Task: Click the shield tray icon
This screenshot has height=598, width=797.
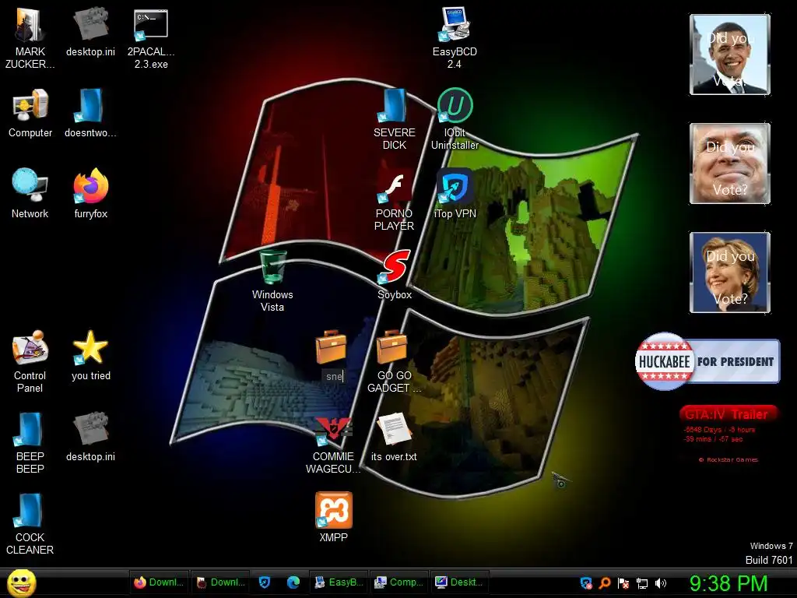Action: point(586,583)
